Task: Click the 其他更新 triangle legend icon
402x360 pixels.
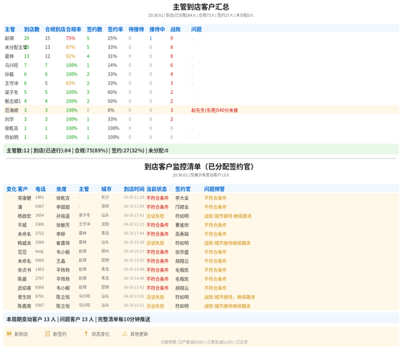Action: point(125,333)
